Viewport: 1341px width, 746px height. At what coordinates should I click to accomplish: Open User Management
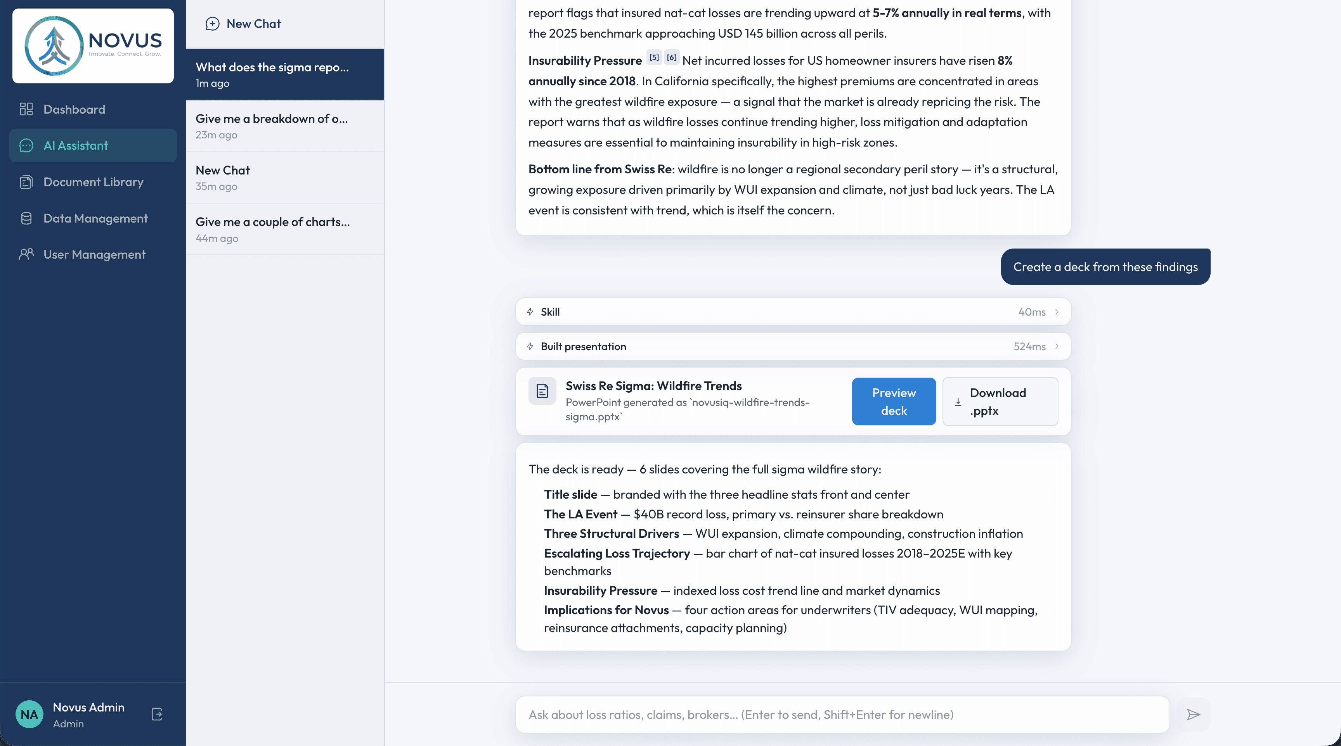point(93,254)
